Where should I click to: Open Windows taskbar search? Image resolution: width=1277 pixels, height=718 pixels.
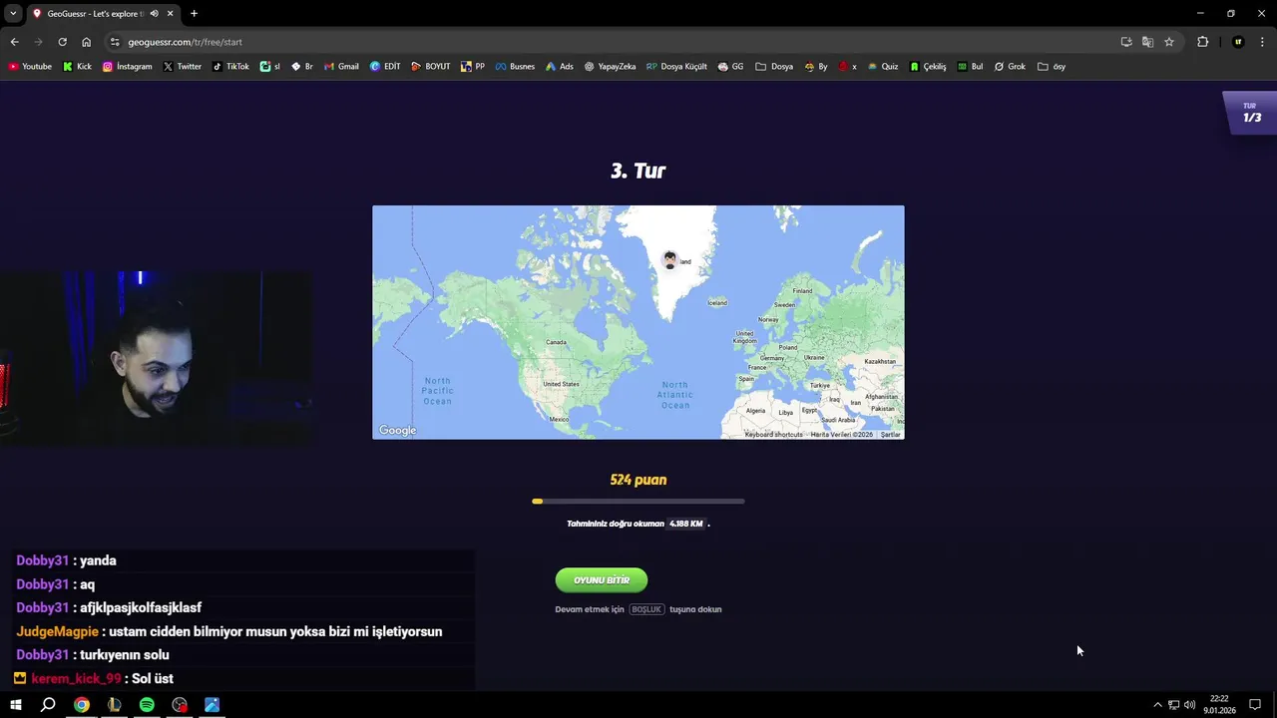point(48,705)
